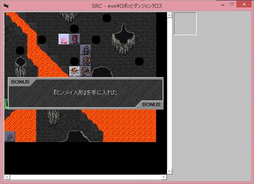The image size is (254, 184).
Task: Select the red enemy unit beside Kirby
Action: tap(75, 39)
